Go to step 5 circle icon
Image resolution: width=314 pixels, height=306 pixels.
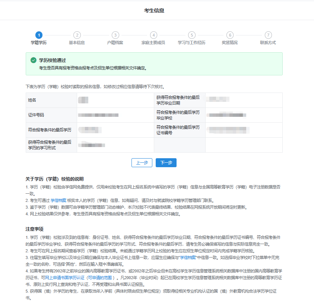[x=192, y=35]
